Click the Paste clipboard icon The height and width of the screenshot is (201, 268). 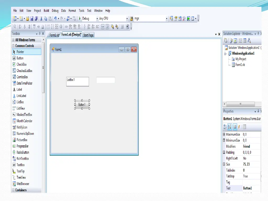(50, 19)
